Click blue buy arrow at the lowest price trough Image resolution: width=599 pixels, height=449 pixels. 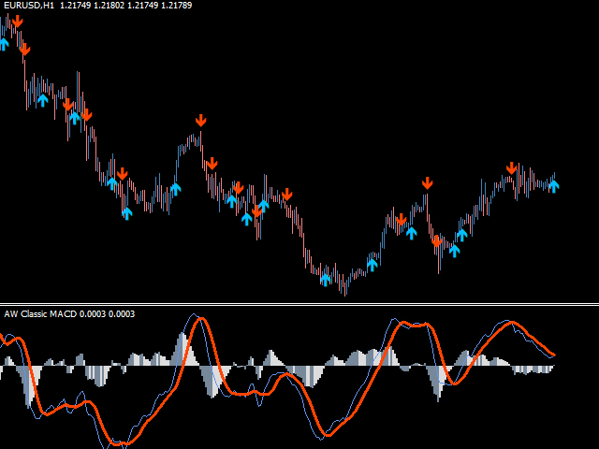(x=326, y=278)
